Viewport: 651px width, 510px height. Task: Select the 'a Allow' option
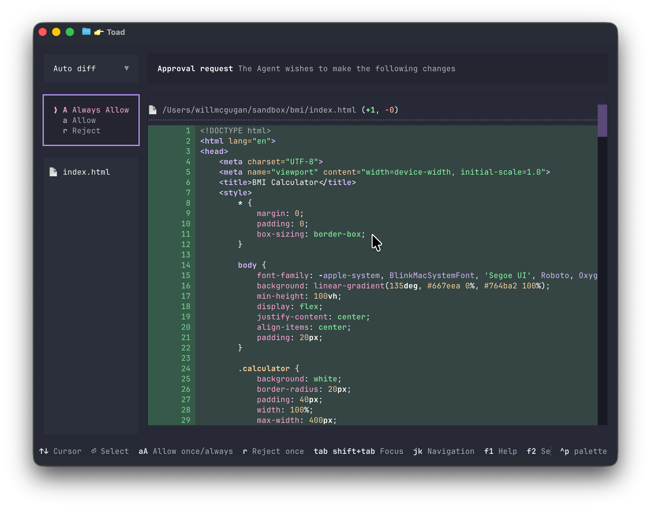tap(80, 120)
